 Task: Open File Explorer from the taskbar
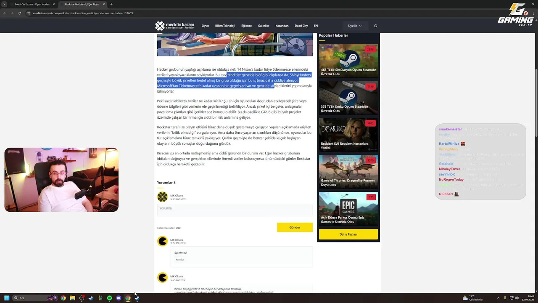72,298
